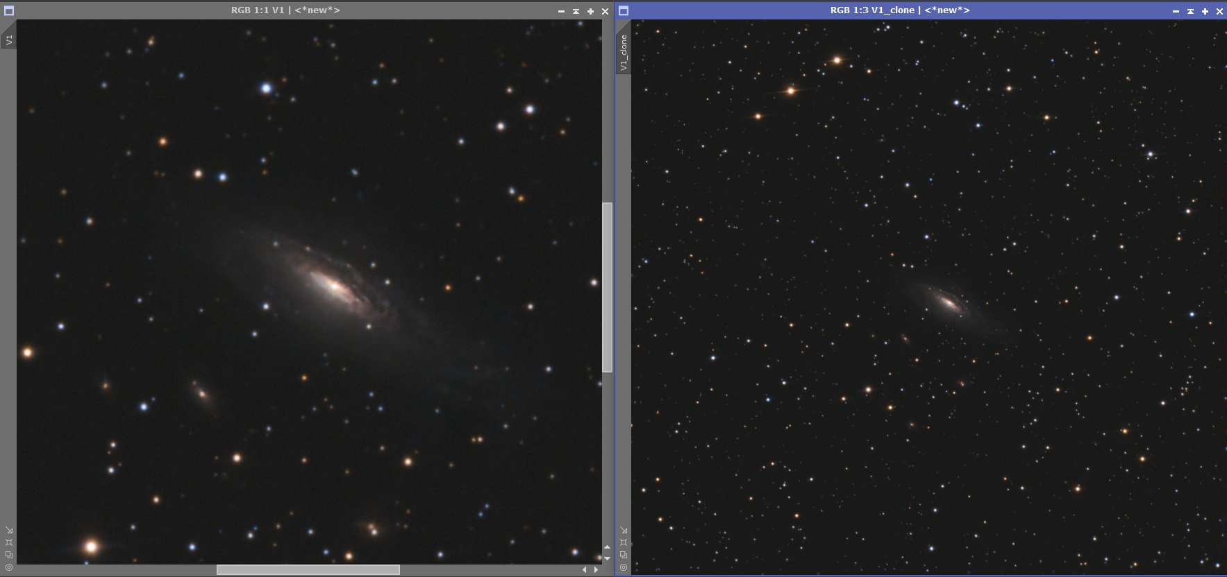This screenshot has width=1227, height=577.
Task: Click the concentric circles icon in V1_clone window
Action: pos(624,567)
